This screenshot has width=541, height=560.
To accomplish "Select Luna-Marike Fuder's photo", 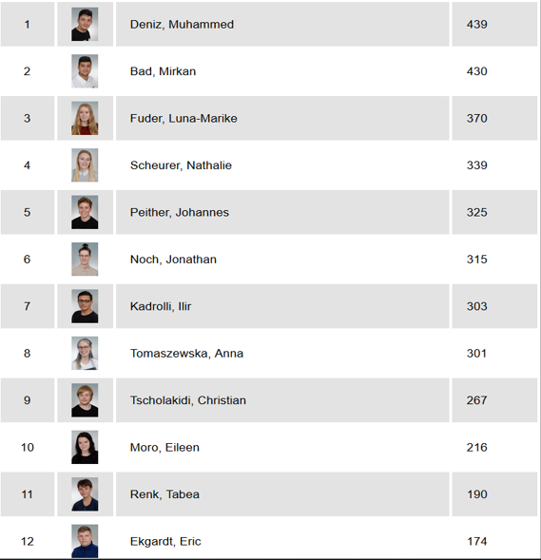I will [x=85, y=118].
